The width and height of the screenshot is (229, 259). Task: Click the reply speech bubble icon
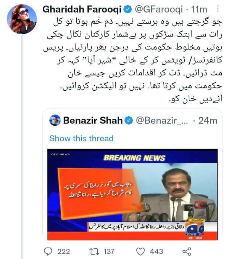48,251
